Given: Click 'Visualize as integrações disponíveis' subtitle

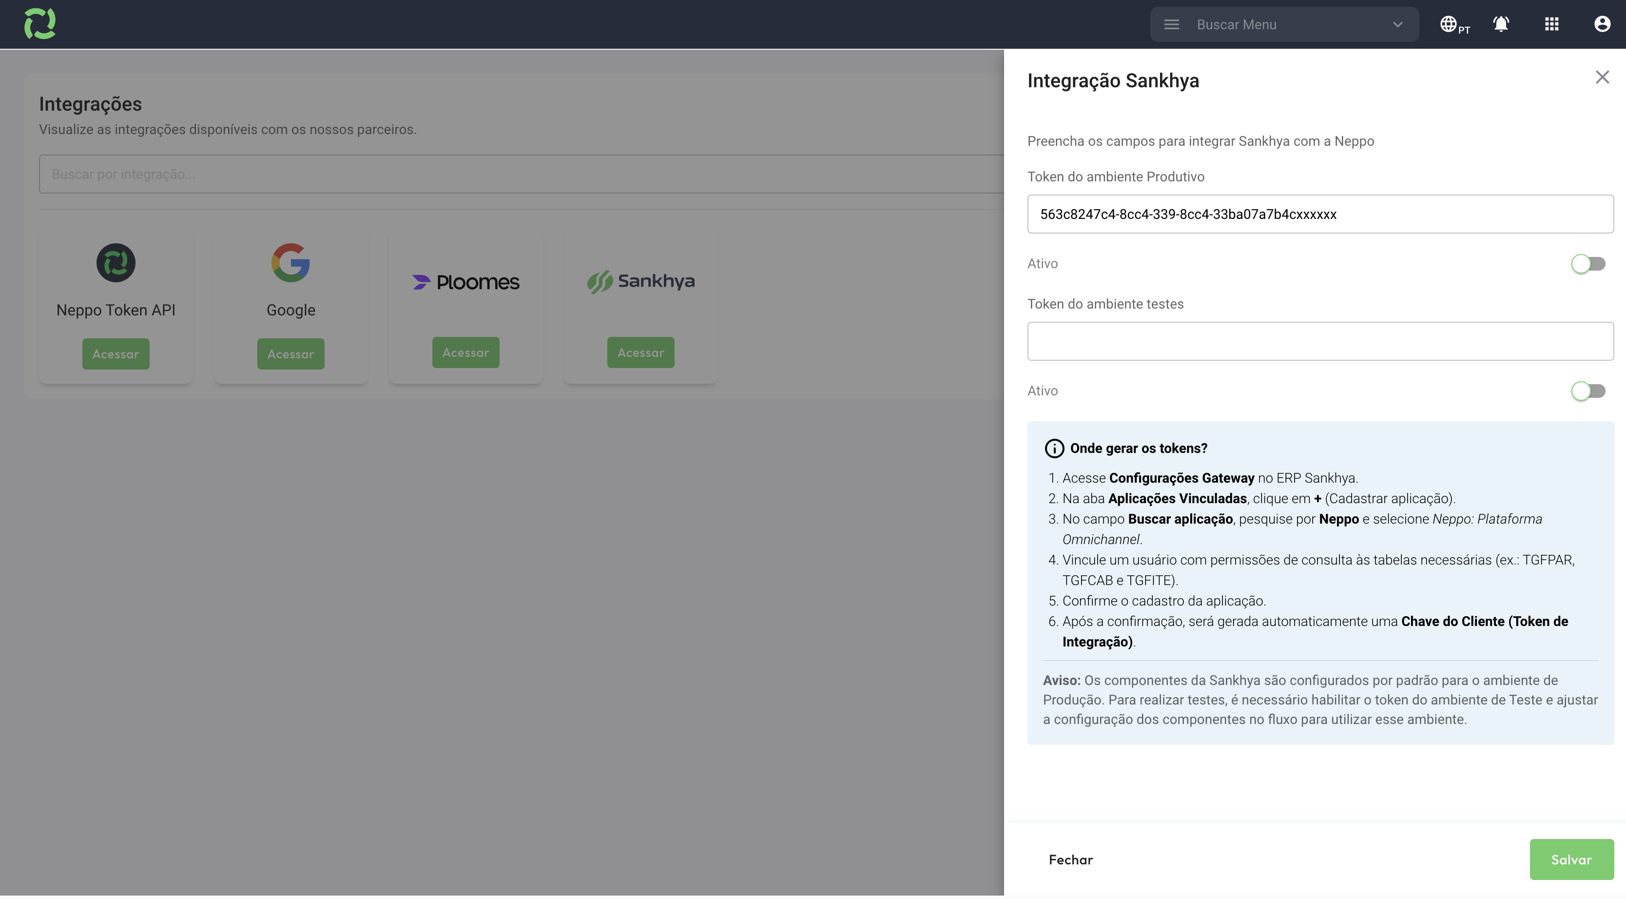Looking at the screenshot, I should [227, 129].
